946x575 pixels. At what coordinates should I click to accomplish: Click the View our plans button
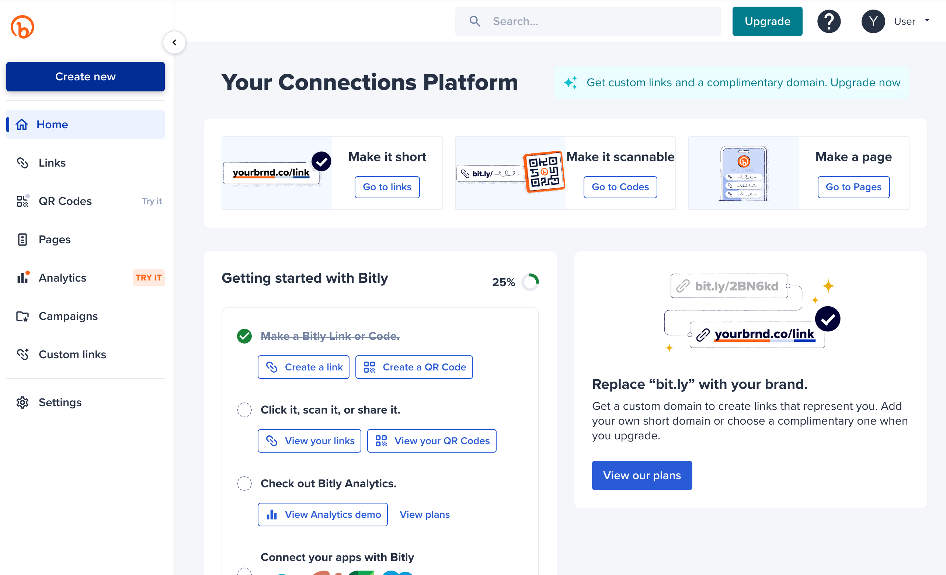[642, 476]
